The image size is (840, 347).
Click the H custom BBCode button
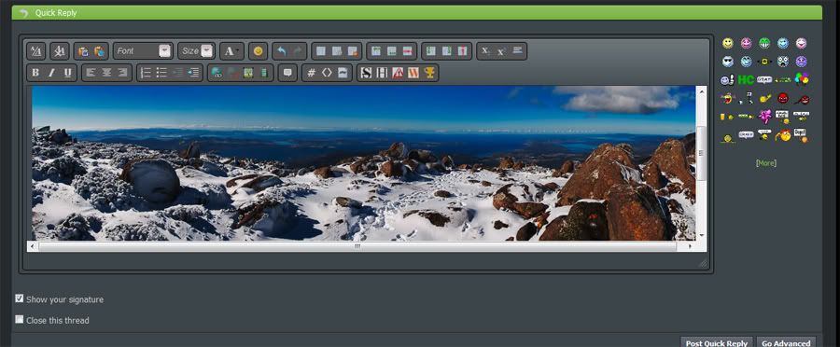(x=382, y=73)
